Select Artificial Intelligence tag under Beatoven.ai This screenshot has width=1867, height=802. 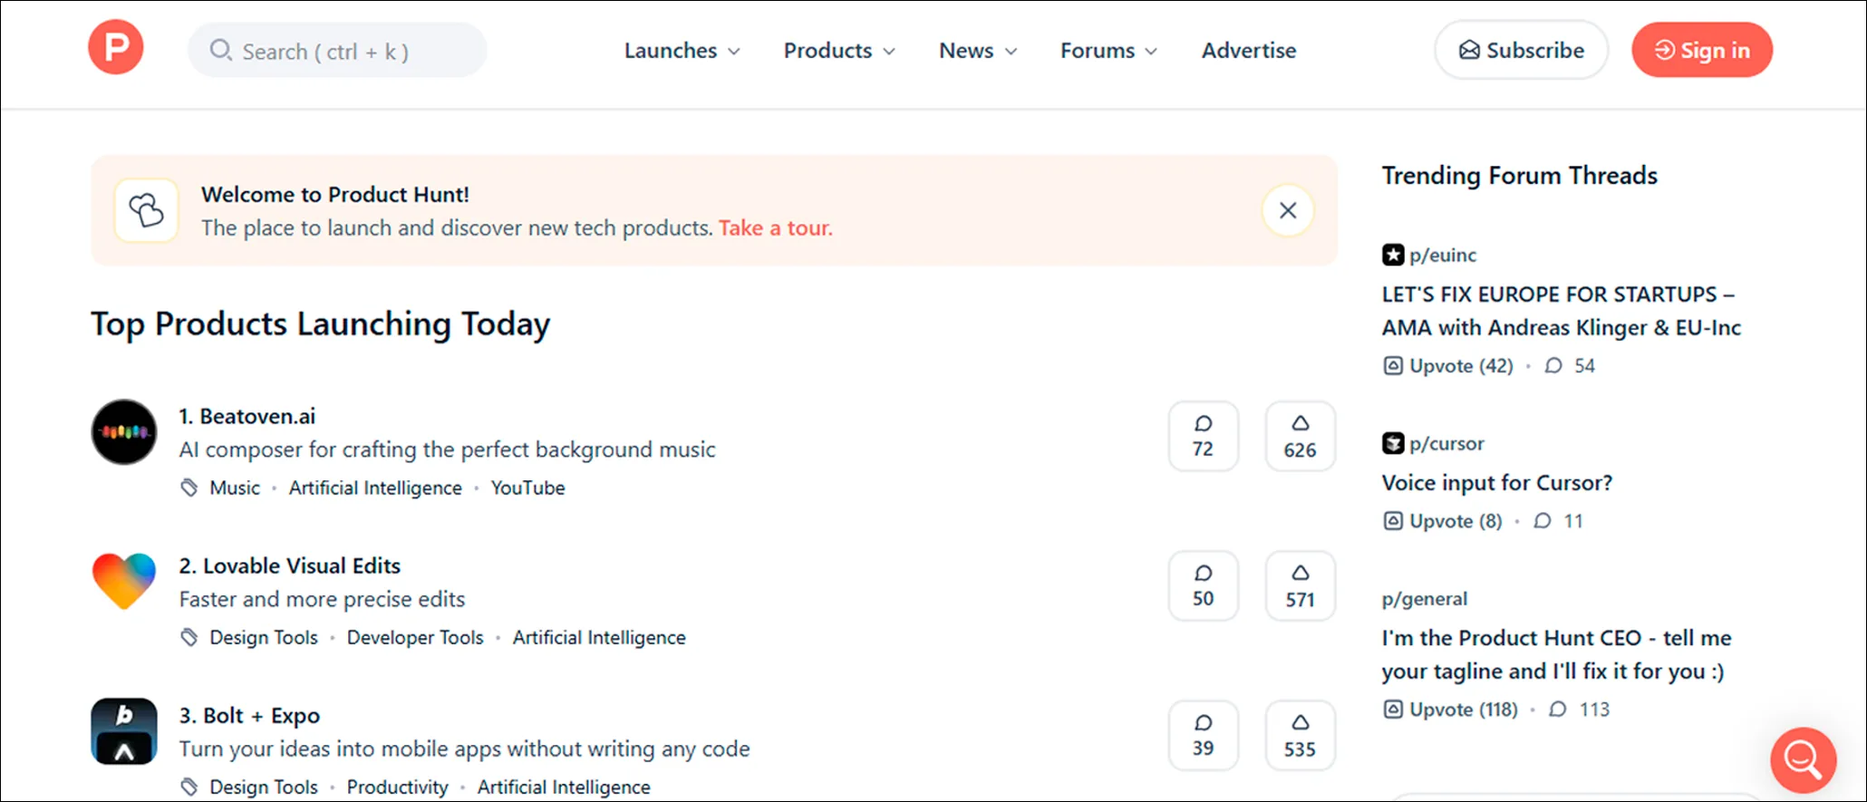[x=375, y=488]
